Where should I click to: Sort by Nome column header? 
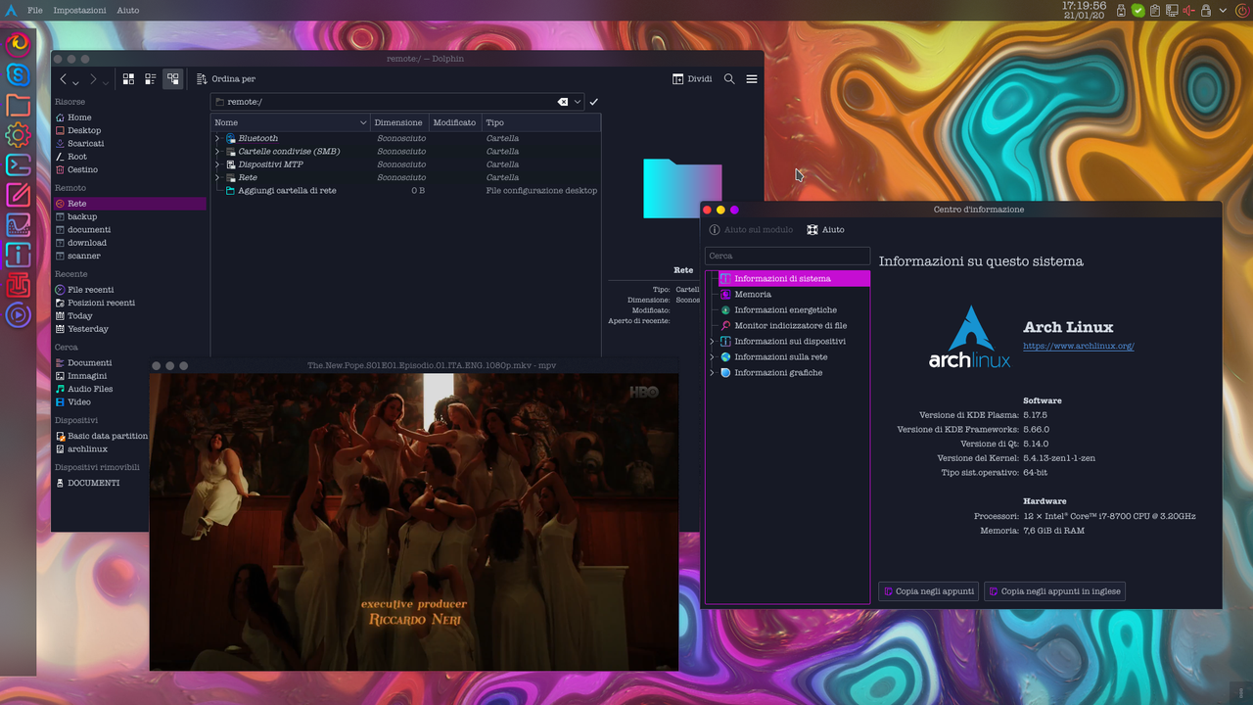click(x=291, y=122)
